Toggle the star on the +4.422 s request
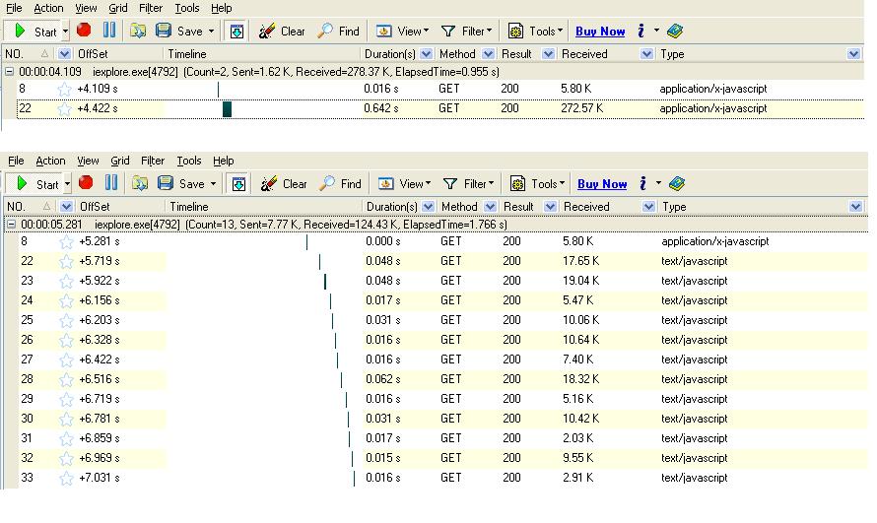Image resolution: width=877 pixels, height=523 pixels. (x=65, y=108)
